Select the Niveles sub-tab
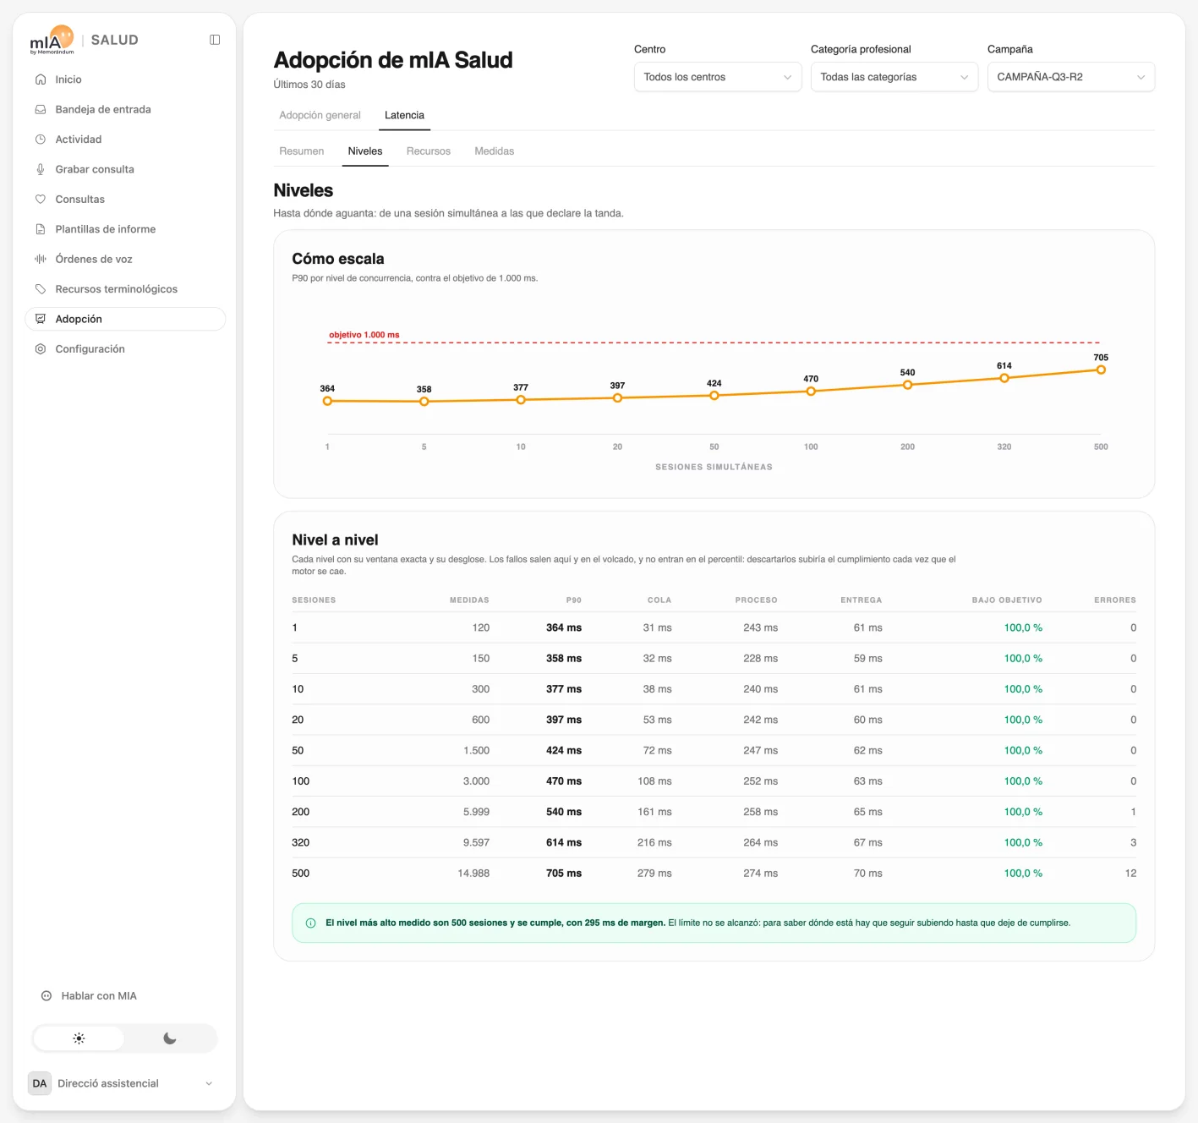The width and height of the screenshot is (1198, 1123). [365, 151]
